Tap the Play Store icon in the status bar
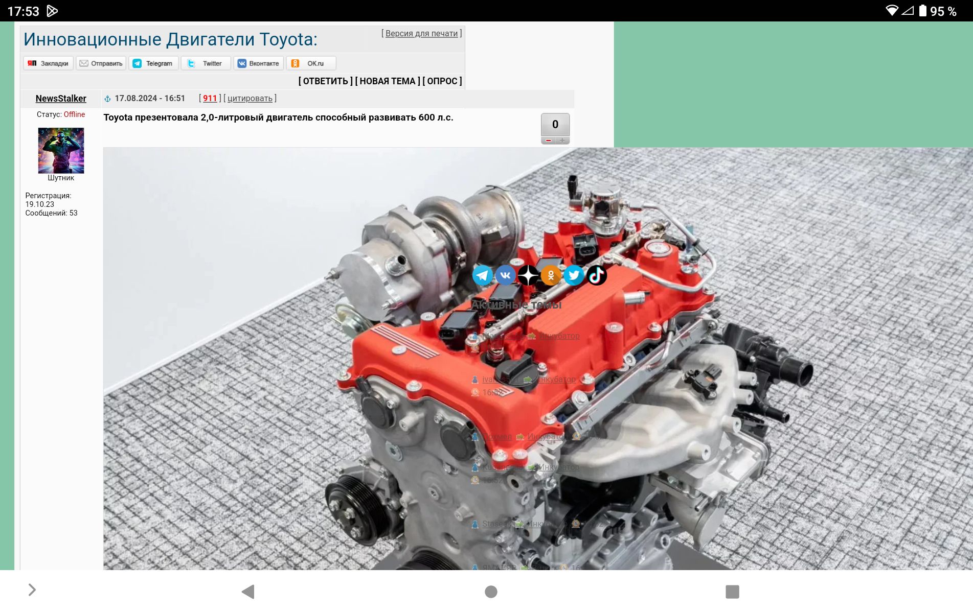 coord(52,11)
